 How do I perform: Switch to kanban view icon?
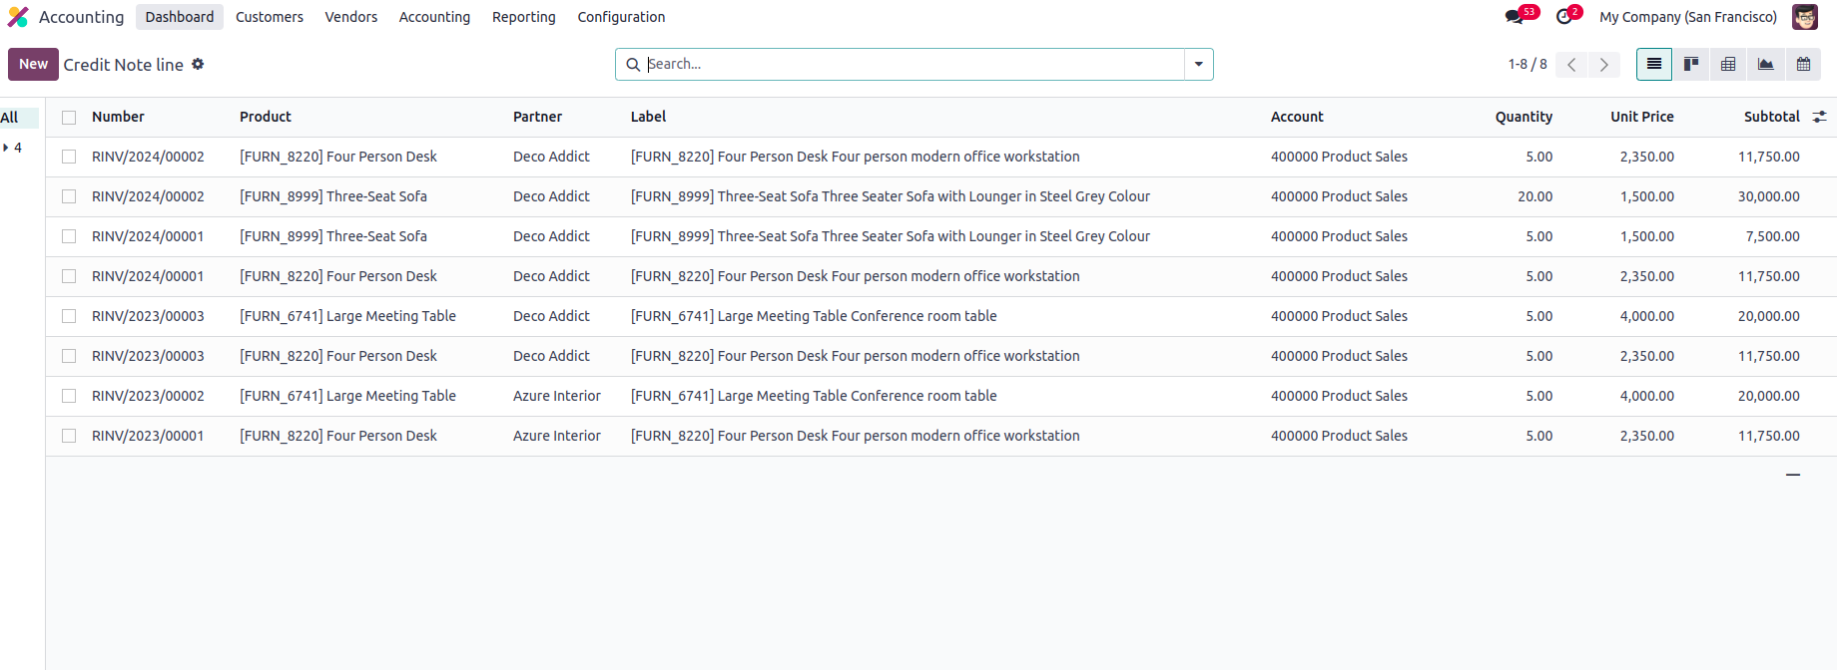pos(1691,64)
